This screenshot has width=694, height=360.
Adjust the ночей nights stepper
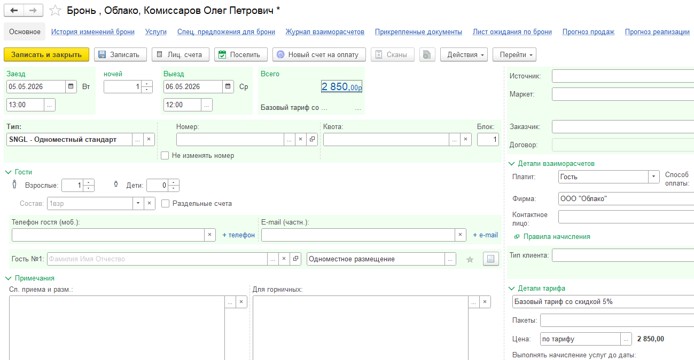pos(147,86)
